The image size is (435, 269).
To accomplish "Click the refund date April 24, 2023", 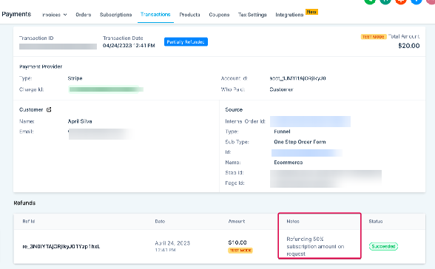I will pyautogui.click(x=172, y=243).
